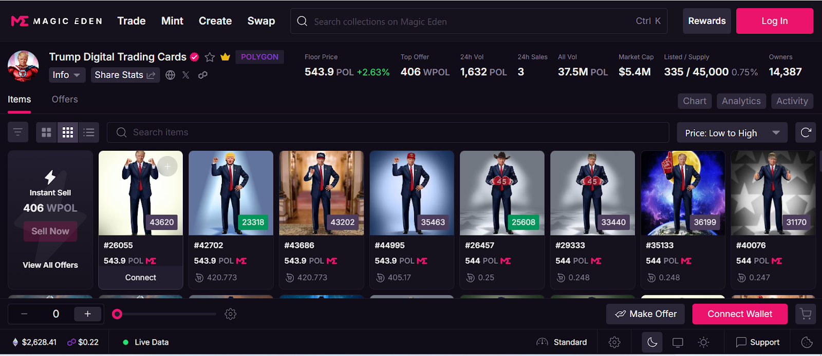Screen dimensions: 822x356
Task: Enable light theme sun icon
Action: click(703, 342)
